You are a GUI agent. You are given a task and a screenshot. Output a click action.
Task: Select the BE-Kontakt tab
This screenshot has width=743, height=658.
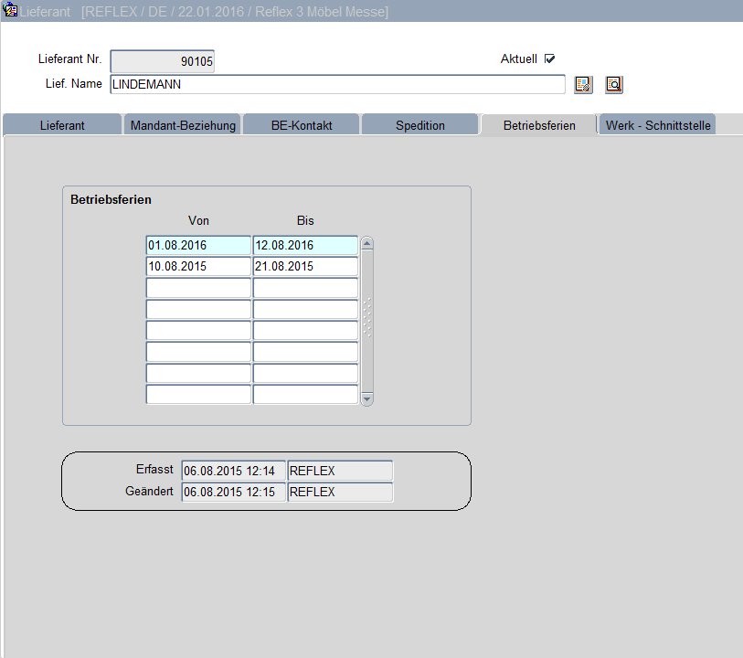coord(302,125)
